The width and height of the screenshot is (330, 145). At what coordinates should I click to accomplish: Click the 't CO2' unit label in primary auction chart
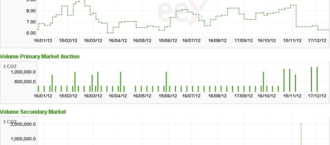coord(10,66)
